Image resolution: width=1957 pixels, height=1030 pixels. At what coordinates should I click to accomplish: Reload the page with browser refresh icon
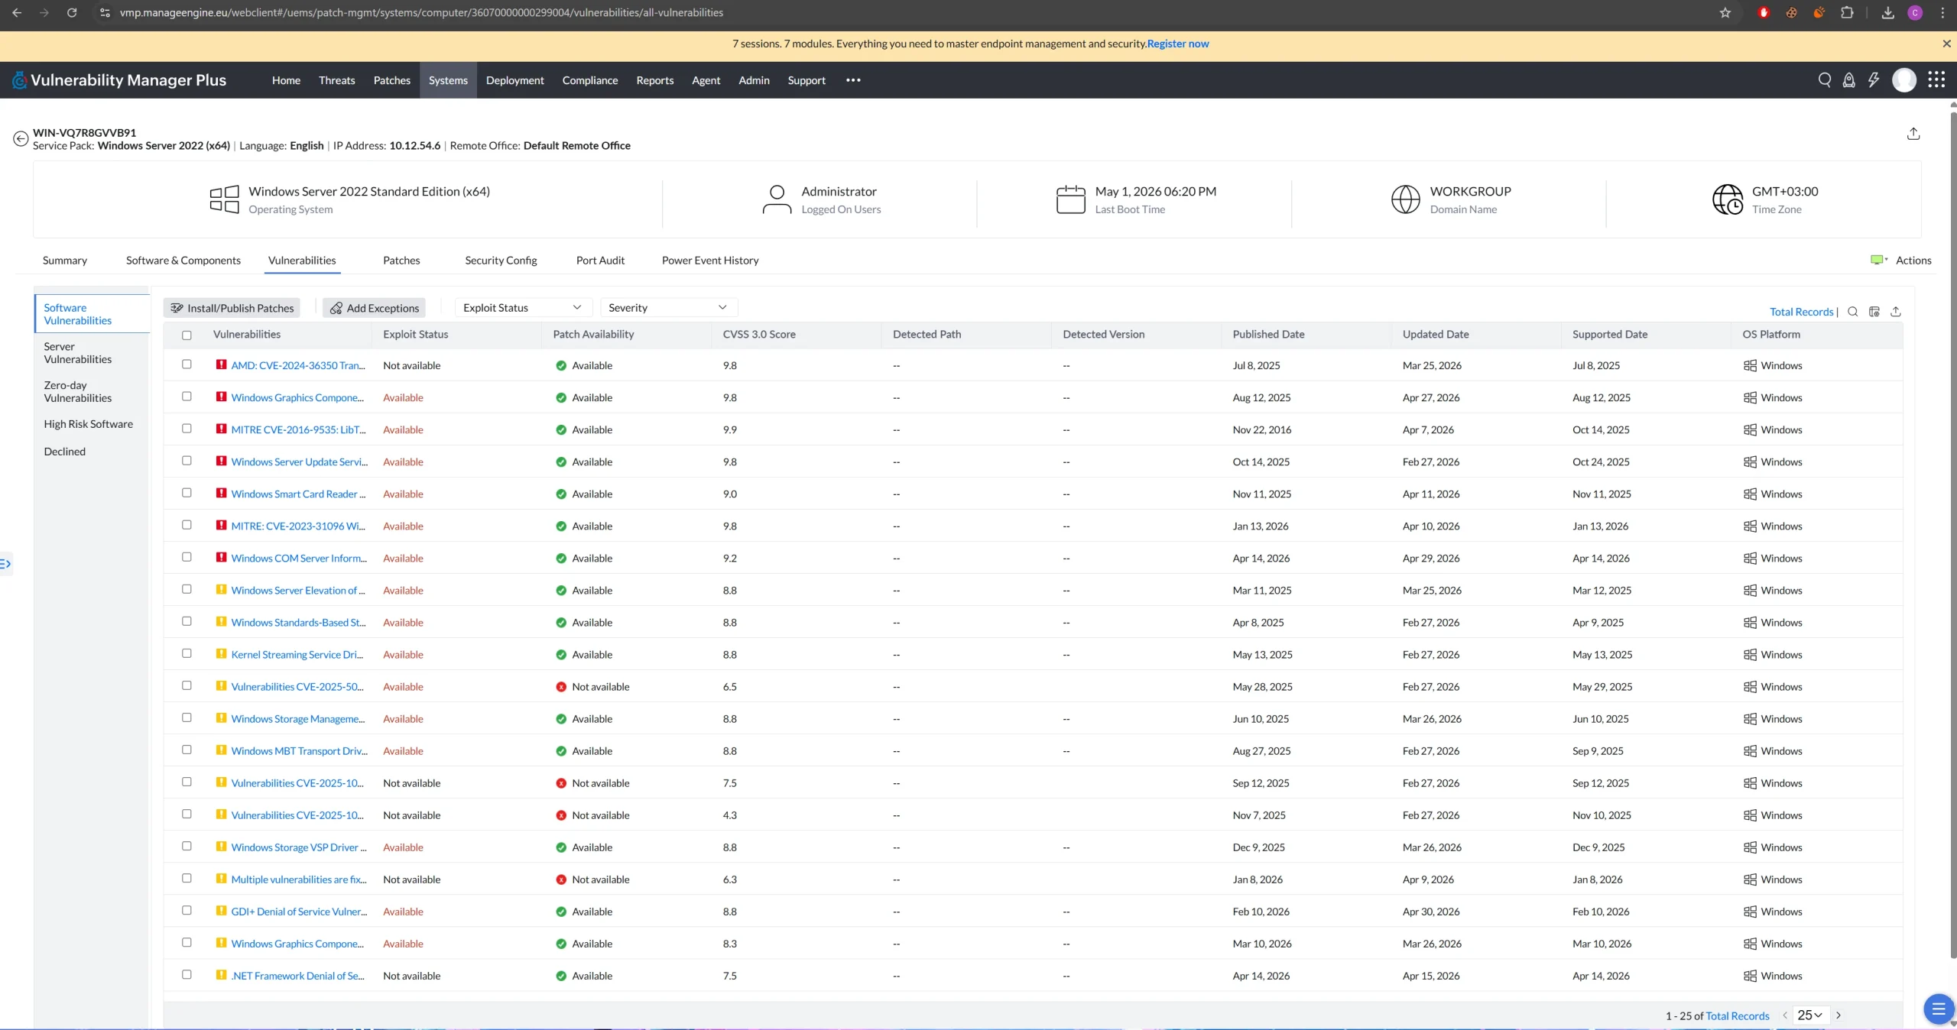(x=72, y=12)
